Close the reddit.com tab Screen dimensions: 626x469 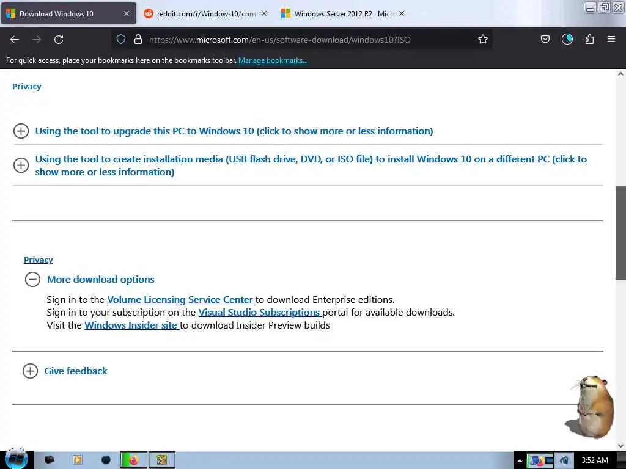264,13
